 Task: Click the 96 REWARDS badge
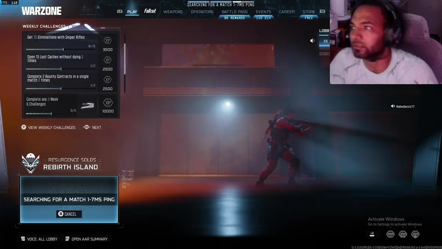[x=234, y=18]
